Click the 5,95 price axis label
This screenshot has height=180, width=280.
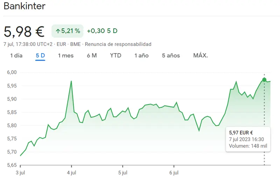[12, 86]
